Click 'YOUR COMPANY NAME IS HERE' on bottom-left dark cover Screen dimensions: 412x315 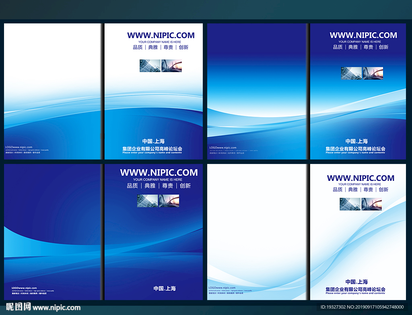click(x=158, y=180)
